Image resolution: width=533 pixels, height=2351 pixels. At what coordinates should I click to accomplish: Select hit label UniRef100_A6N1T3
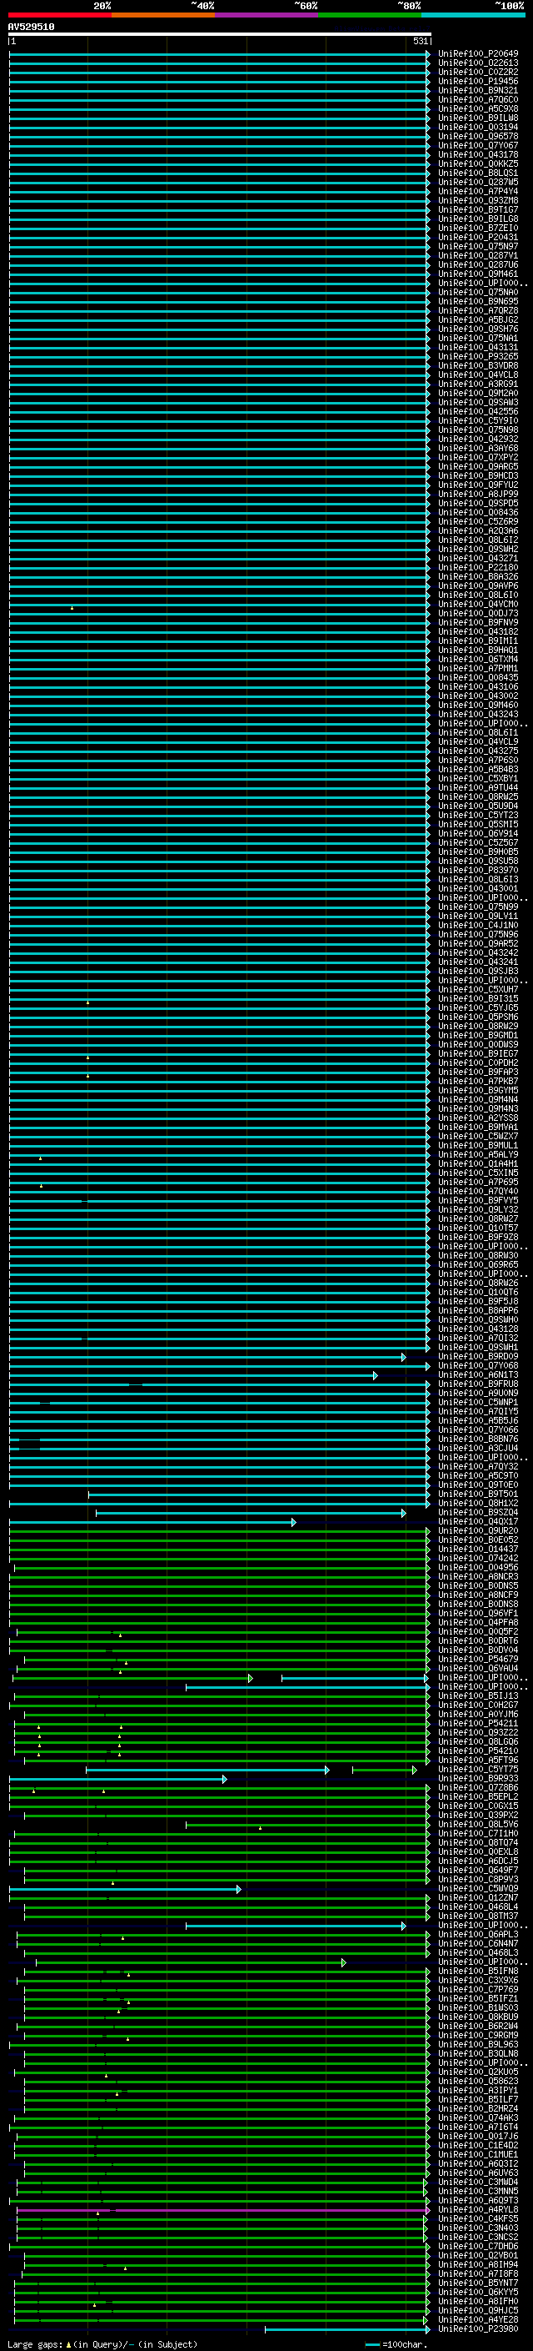478,1375
